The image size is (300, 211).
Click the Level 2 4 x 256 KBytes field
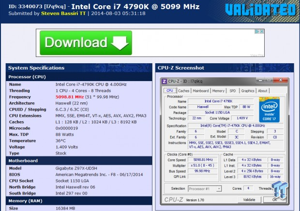(253, 171)
